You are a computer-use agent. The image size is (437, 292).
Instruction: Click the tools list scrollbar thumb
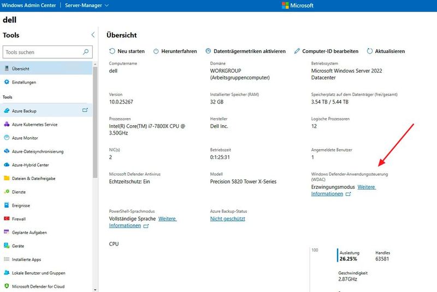[x=95, y=122]
